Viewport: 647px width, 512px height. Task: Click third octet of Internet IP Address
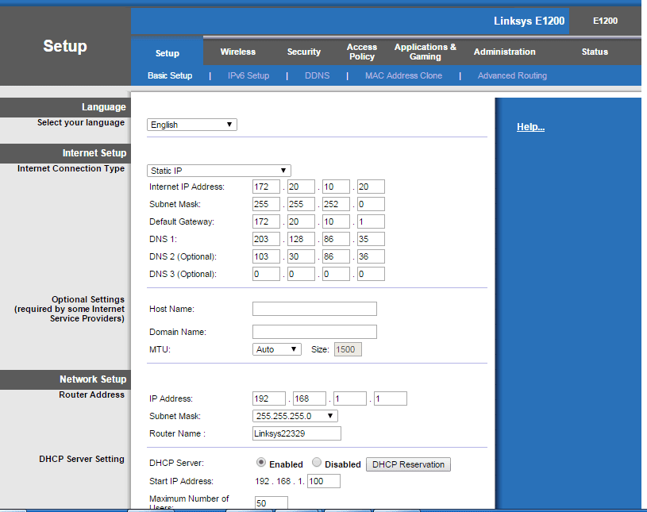[x=337, y=187]
